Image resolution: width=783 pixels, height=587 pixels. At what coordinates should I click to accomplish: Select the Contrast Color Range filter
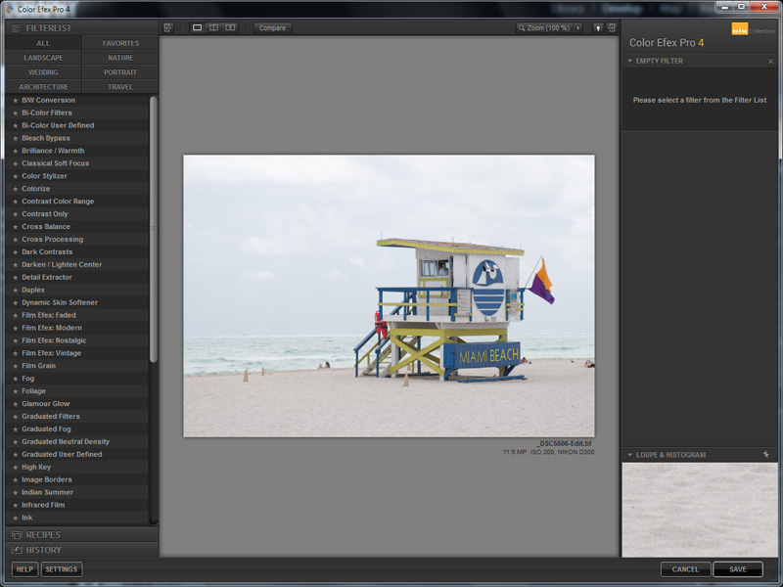coord(77,202)
